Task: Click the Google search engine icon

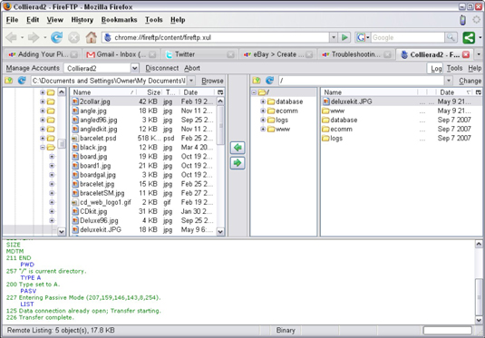Action: tap(361, 37)
